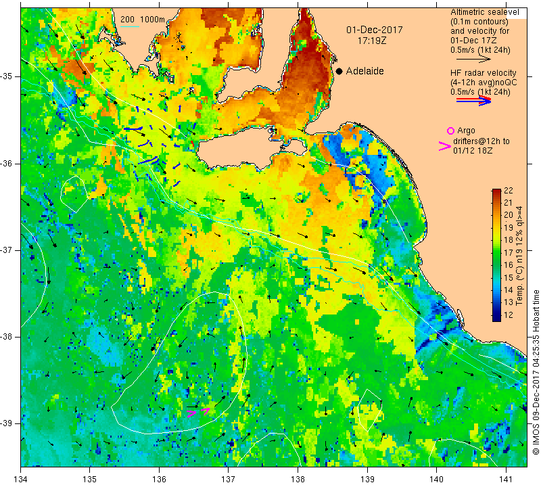541x487 pixels.
Task: Click the date text 01-Dec-2017
Action: (x=375, y=30)
